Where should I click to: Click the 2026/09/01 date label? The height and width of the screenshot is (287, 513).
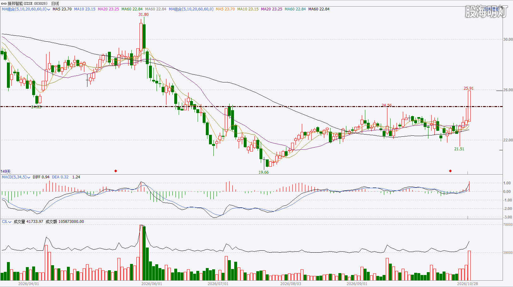click(x=357, y=284)
